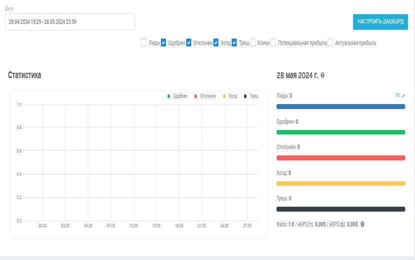415x260 pixels.
Task: Toggle the black Треш legend dot in chart
Action: 245,96
